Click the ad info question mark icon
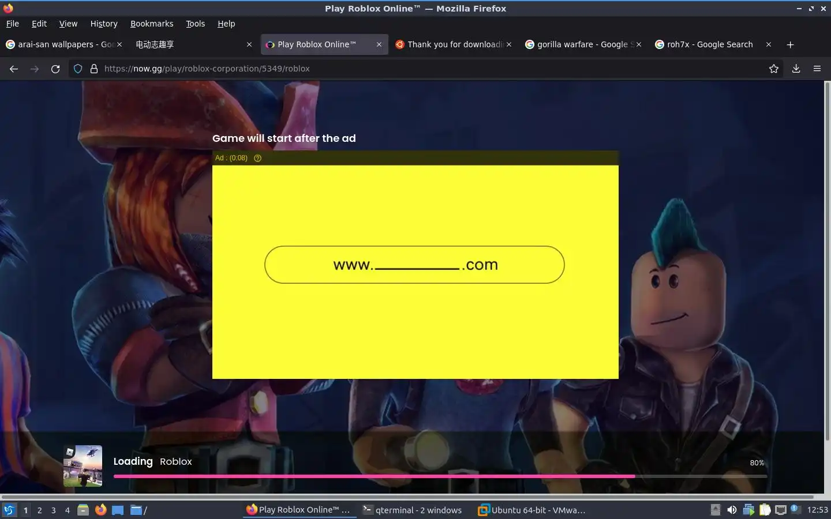Image resolution: width=831 pixels, height=519 pixels. click(x=258, y=158)
